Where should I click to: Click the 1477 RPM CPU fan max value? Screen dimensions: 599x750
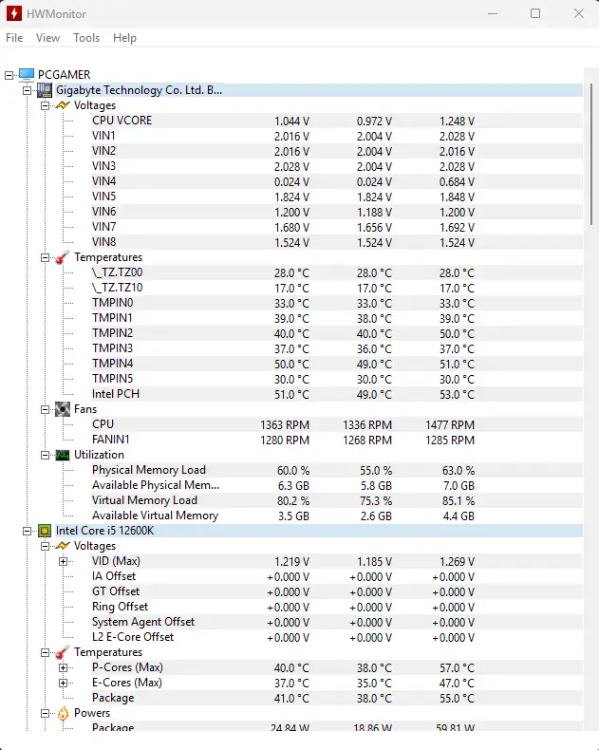tap(450, 424)
